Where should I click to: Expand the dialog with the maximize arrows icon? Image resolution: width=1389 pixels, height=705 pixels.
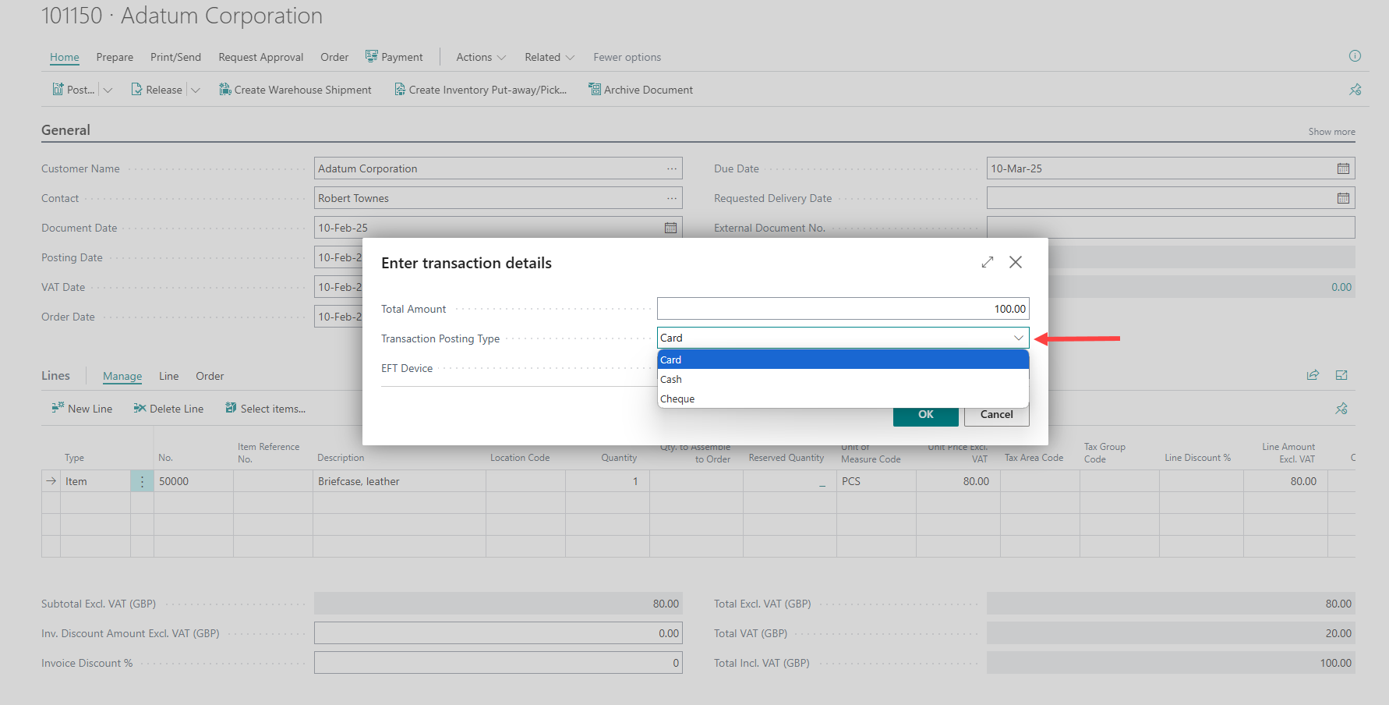[988, 263]
